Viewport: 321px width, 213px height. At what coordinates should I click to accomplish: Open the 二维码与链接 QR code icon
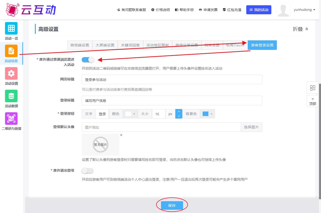pos(11,119)
